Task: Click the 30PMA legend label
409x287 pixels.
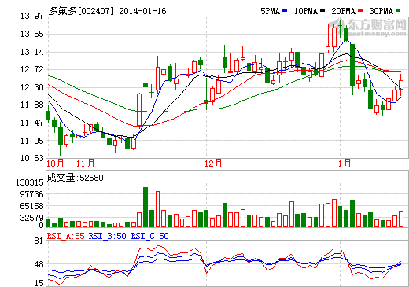Action: tap(381, 11)
